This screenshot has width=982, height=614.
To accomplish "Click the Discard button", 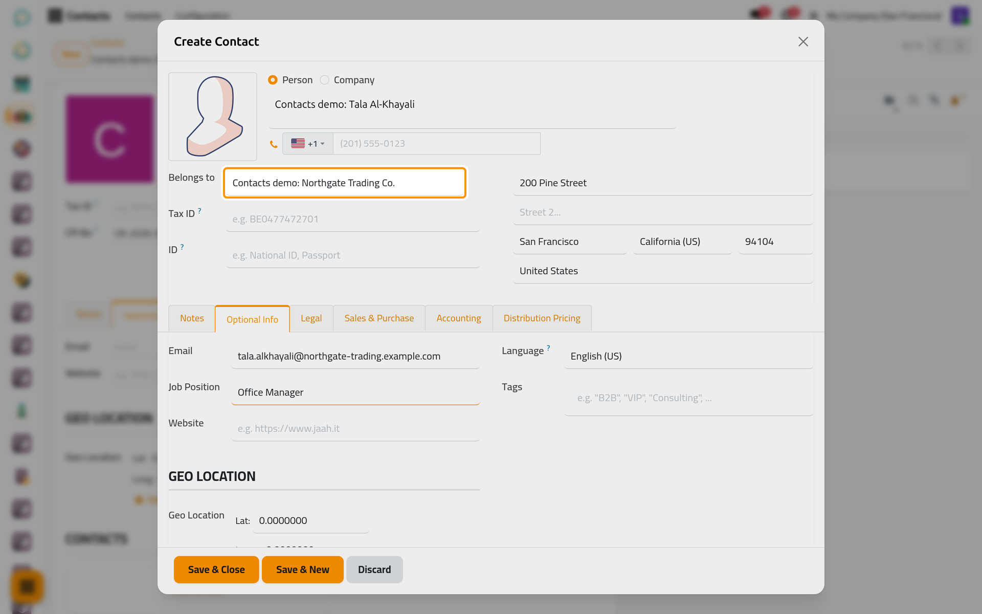I will (x=374, y=569).
